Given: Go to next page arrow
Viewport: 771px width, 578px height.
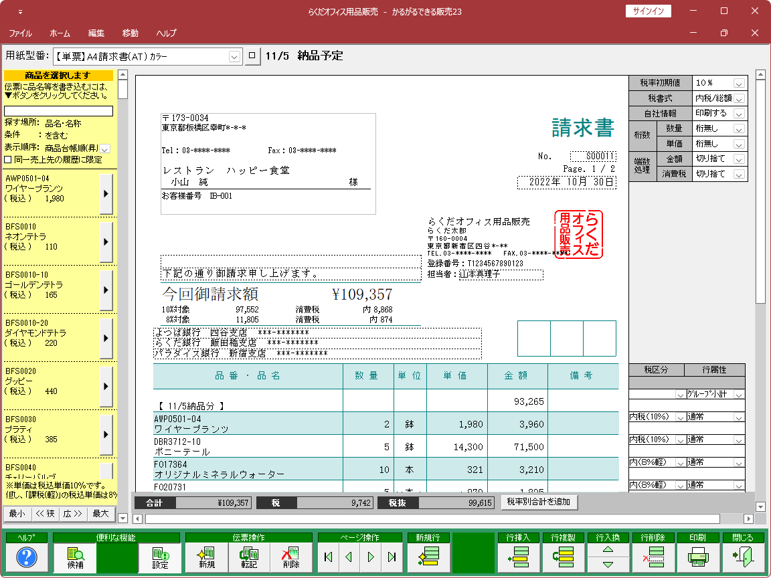Looking at the screenshot, I should [371, 557].
